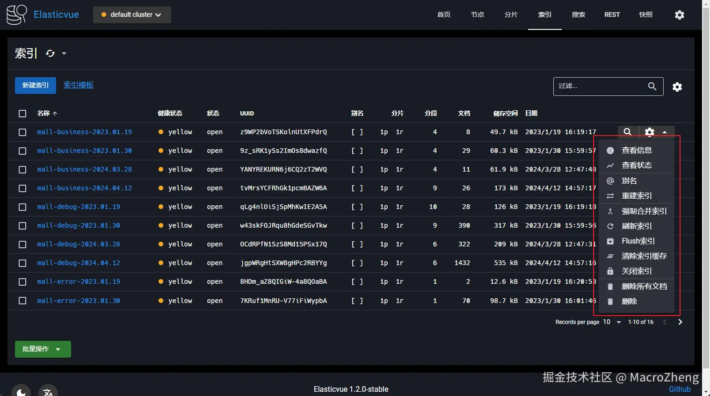The height and width of the screenshot is (396, 710).
Task: Open the Github link
Action: click(x=680, y=389)
